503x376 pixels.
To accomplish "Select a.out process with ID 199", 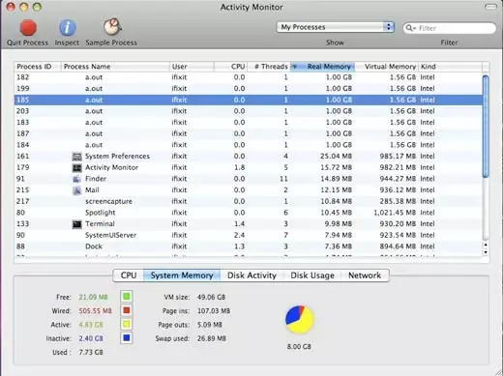I will click(249, 89).
